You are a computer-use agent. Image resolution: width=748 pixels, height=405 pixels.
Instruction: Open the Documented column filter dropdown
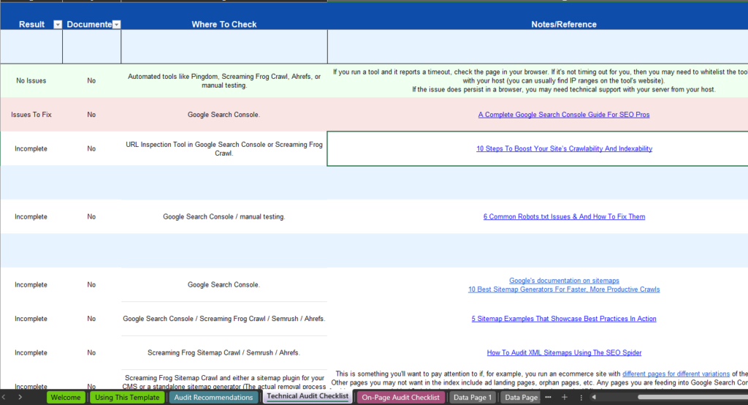[x=116, y=24]
